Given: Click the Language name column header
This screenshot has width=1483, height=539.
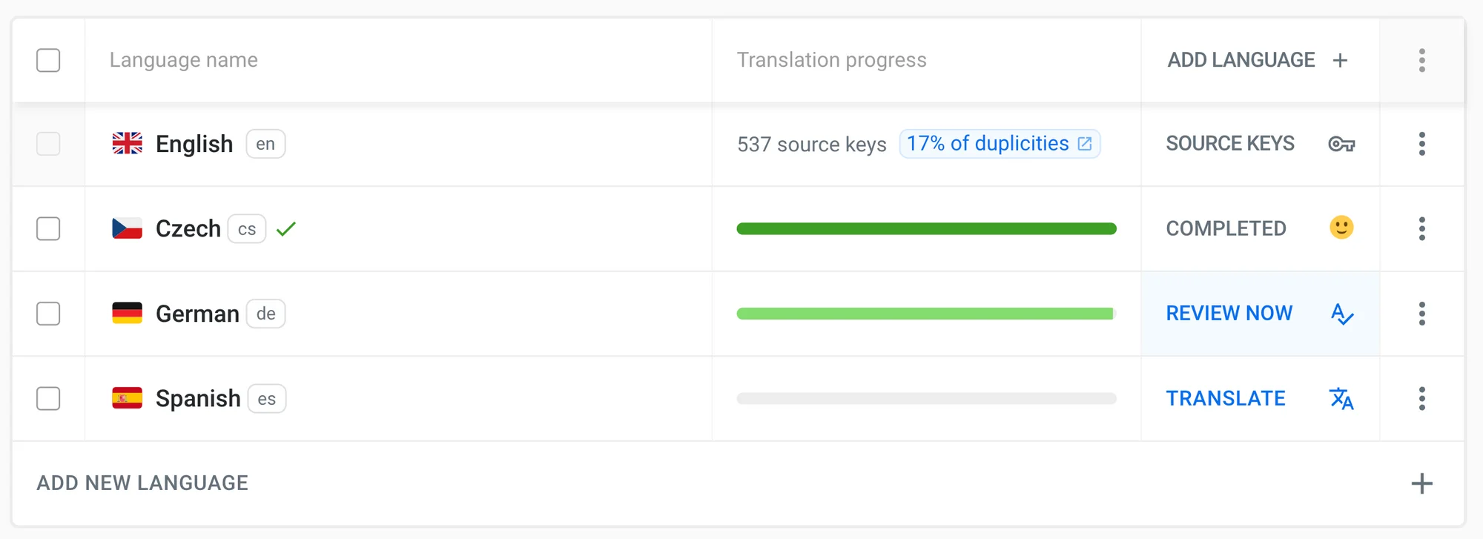Looking at the screenshot, I should coord(184,60).
